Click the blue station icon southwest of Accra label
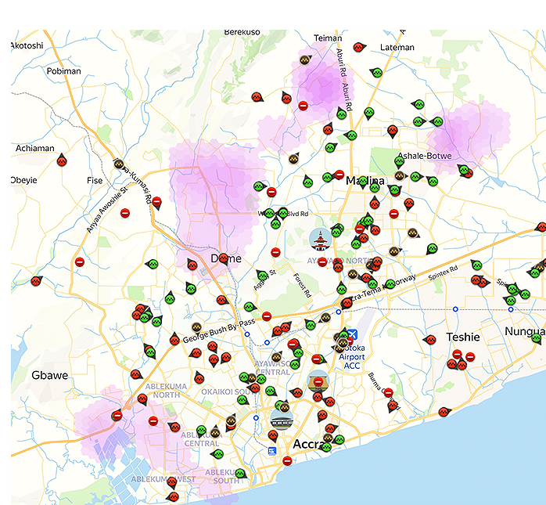 click(x=271, y=451)
